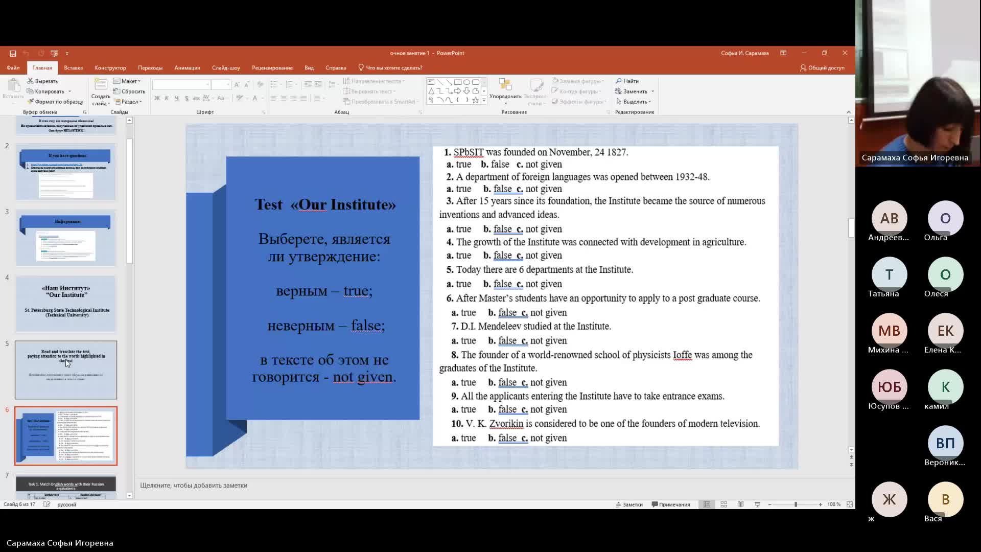Switch to the Слайд-шоу tab
The width and height of the screenshot is (981, 552).
(x=226, y=68)
